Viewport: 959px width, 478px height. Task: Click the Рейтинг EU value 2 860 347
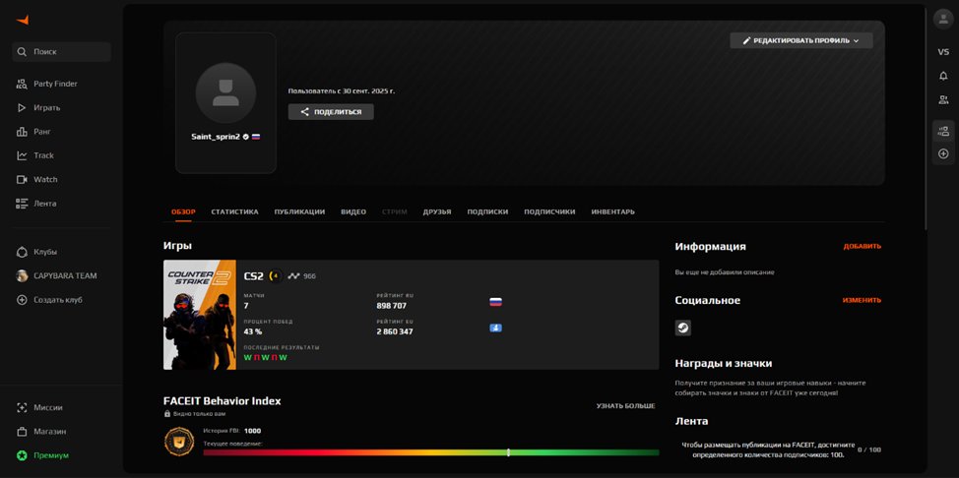tap(395, 331)
